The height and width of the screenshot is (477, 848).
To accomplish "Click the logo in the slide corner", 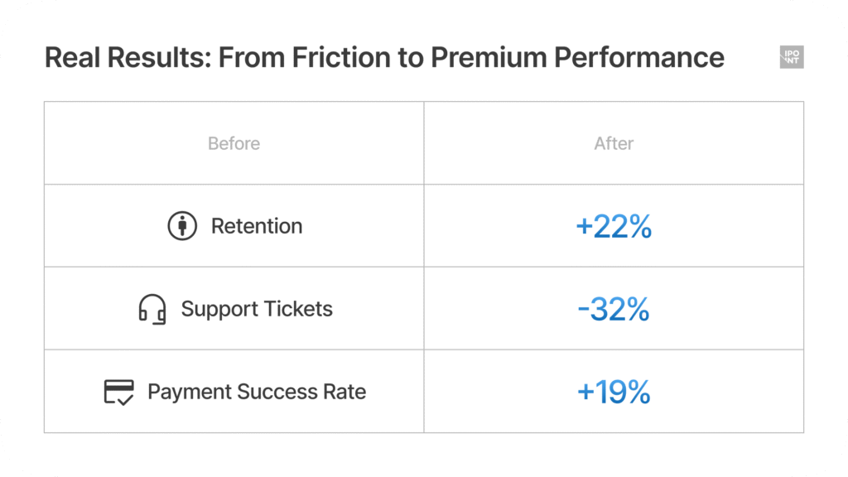I will click(x=792, y=57).
